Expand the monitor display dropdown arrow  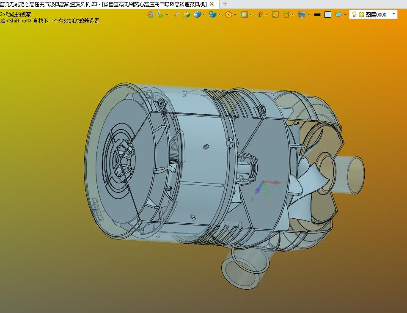point(308,14)
